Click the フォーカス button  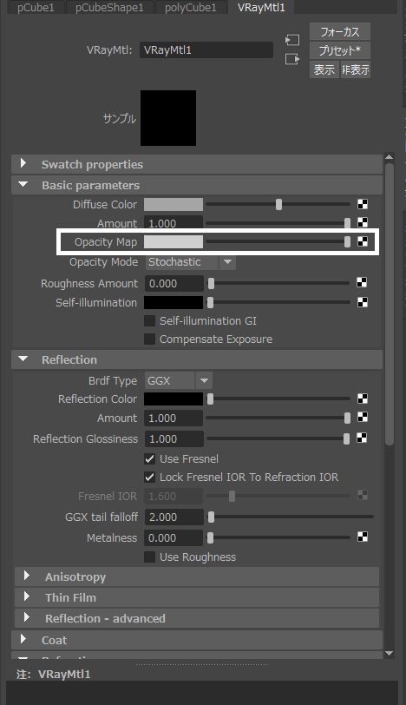point(340,32)
